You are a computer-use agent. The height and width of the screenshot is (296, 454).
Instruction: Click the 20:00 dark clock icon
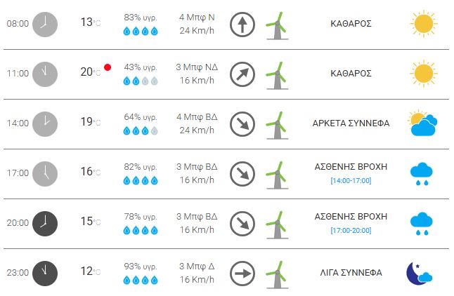coord(45,223)
